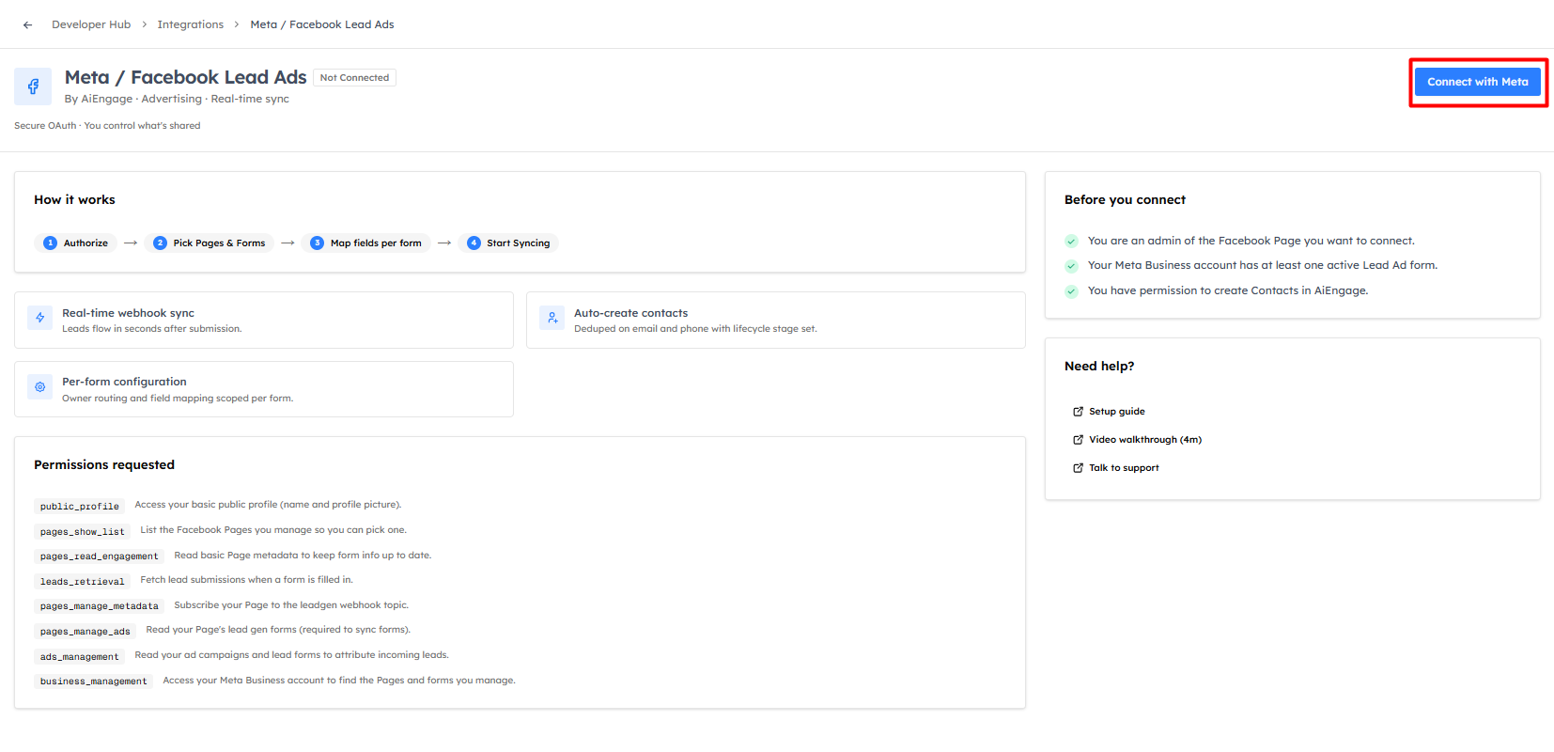Image resolution: width=1554 pixels, height=752 pixels.
Task: Click 'Leads flow in seconds after submission.' text
Action: [x=152, y=329]
